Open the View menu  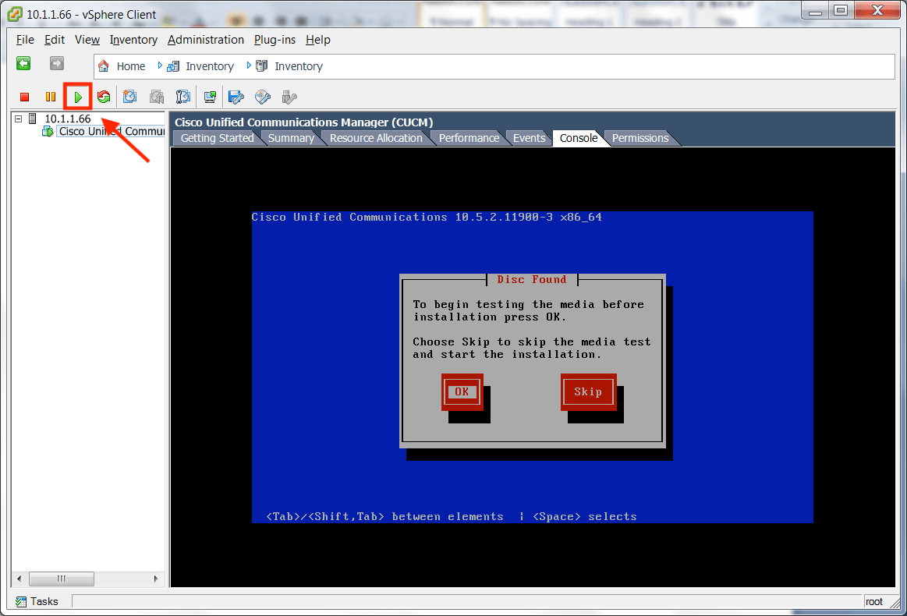[87, 40]
